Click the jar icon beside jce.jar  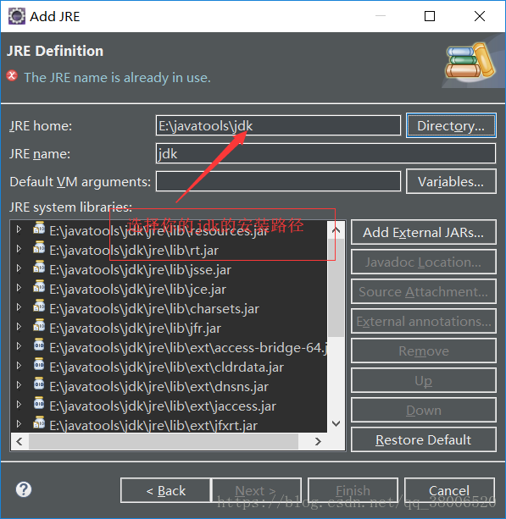(x=39, y=287)
